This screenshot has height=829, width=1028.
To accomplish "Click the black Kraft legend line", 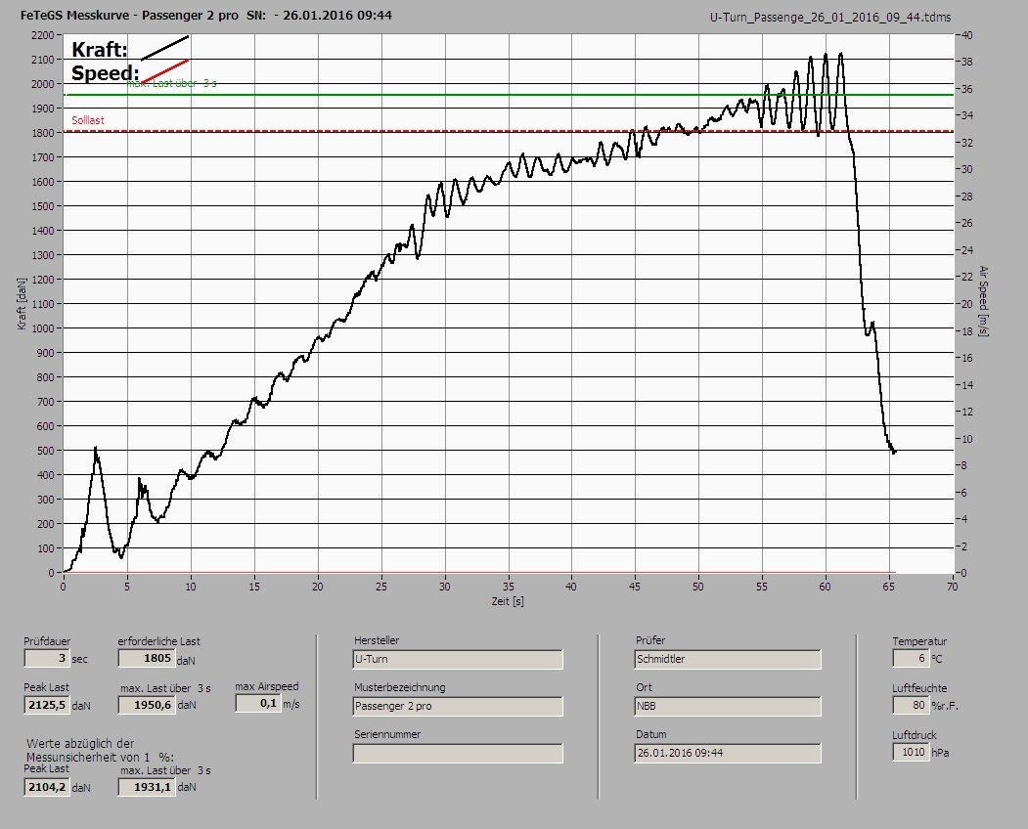I will tap(165, 48).
